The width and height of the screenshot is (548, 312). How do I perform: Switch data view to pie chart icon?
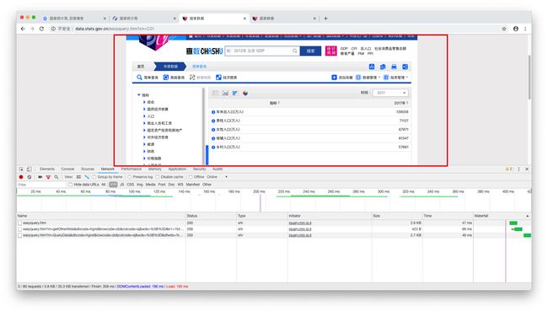245,93
